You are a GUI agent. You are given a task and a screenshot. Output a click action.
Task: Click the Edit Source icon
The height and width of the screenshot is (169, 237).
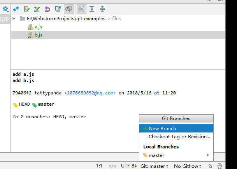pyautogui.click(x=26, y=8)
